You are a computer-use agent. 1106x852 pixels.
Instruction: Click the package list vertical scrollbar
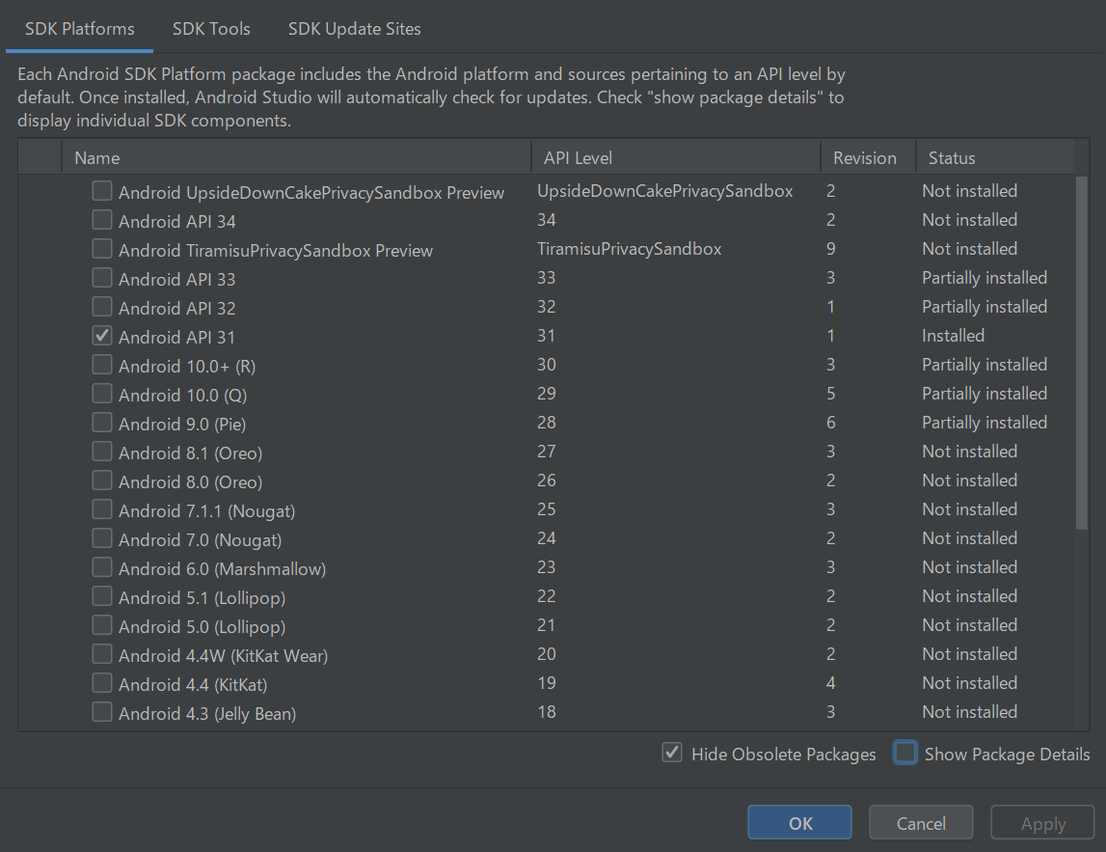pyautogui.click(x=1081, y=353)
